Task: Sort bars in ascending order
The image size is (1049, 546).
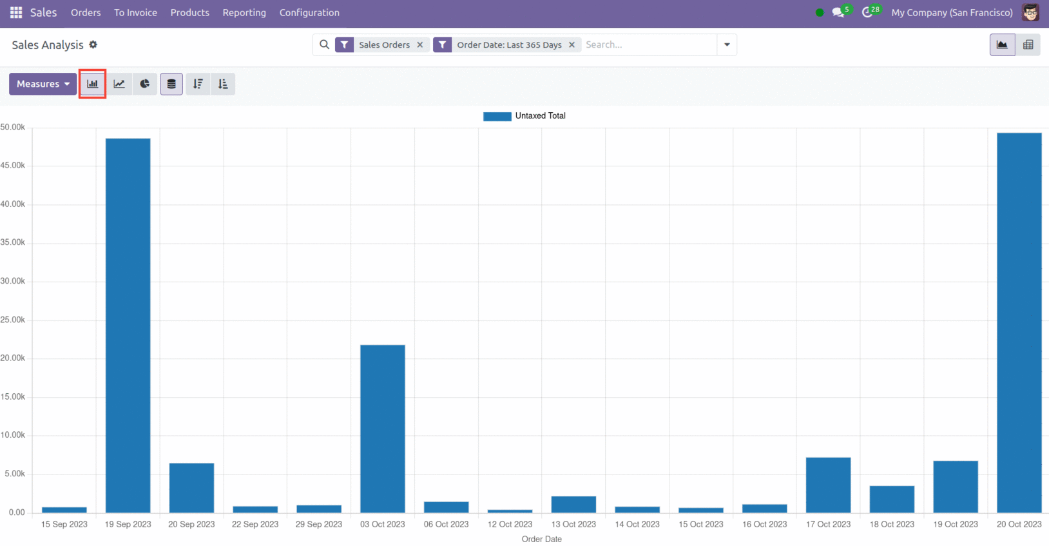Action: [223, 84]
